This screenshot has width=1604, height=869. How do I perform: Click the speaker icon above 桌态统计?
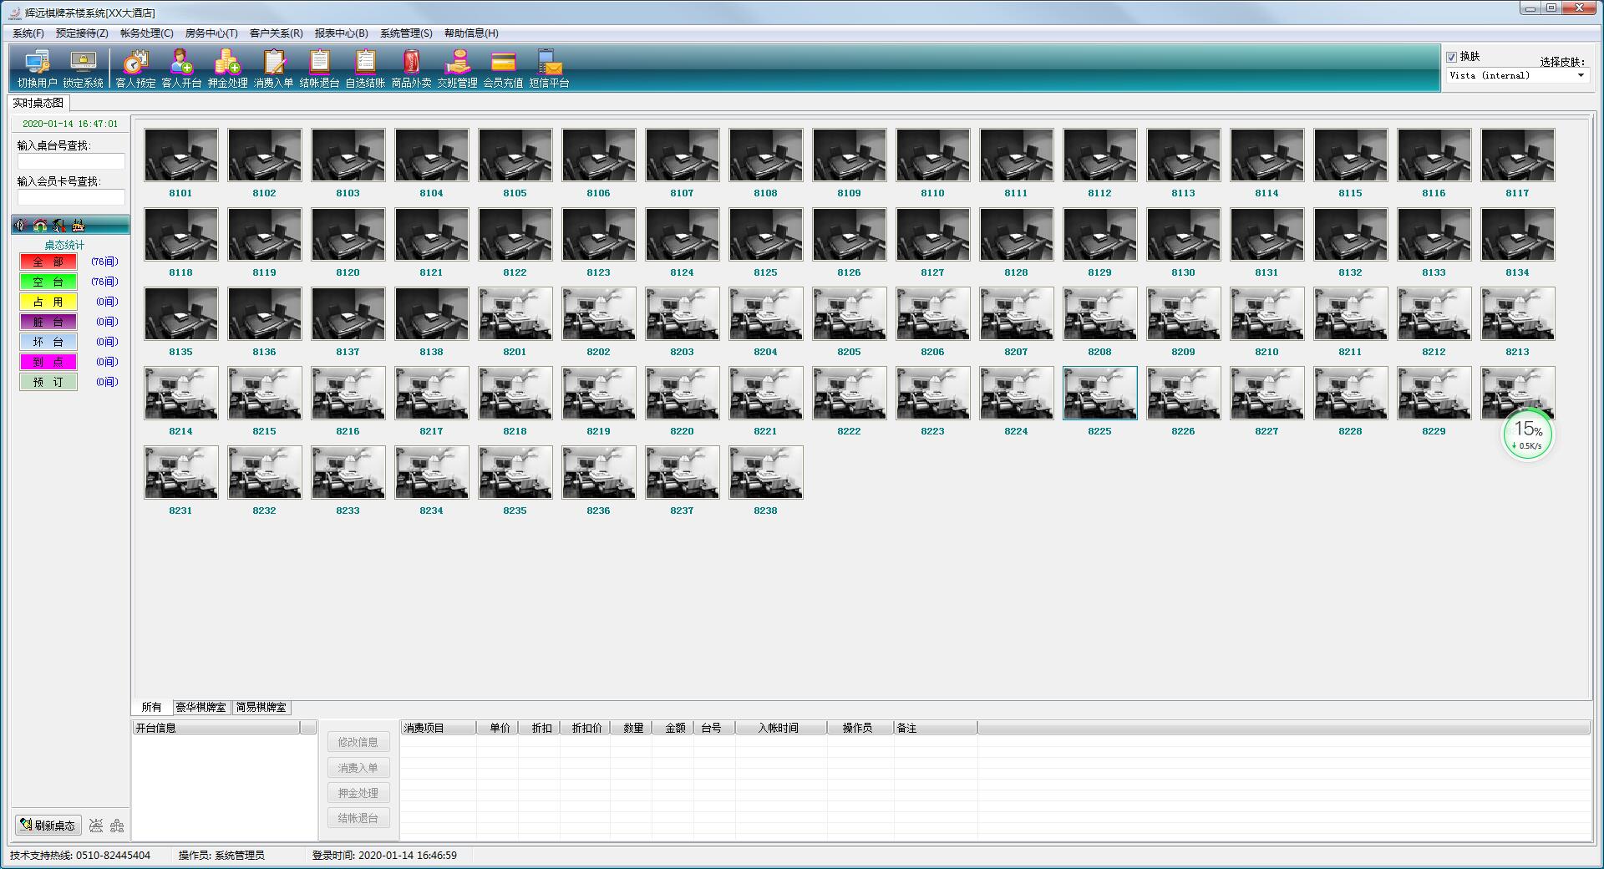point(22,225)
